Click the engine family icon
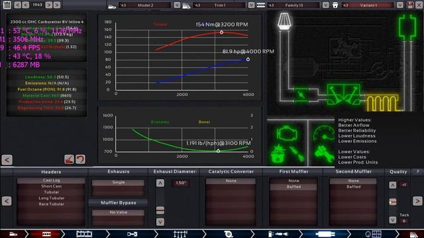The height and width of the screenshot is (238, 424). (x=260, y=5)
